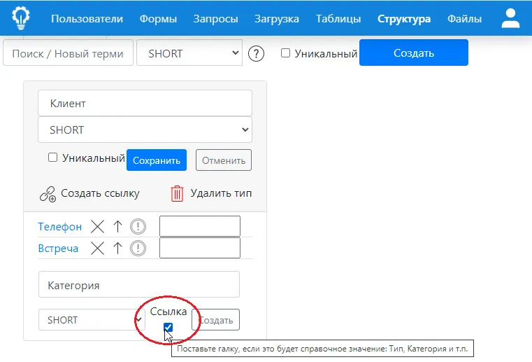Click the Категория input field
532x362 pixels.
[x=139, y=284]
